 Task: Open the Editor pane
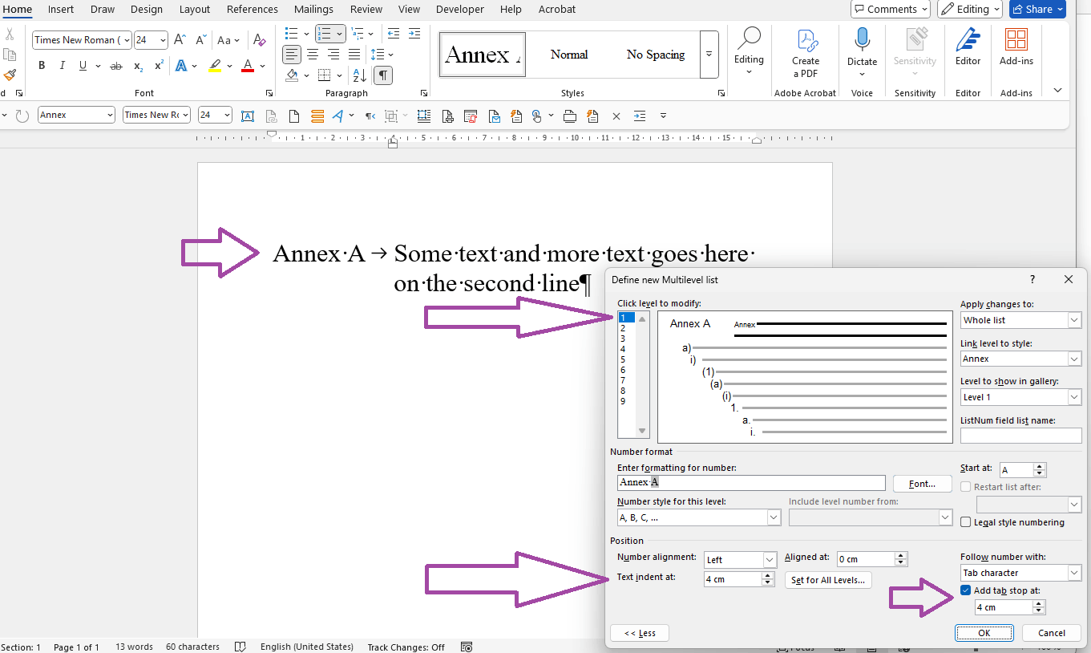[x=968, y=50]
